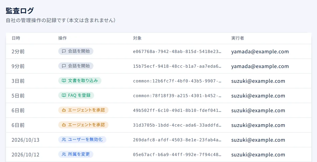Click the 対象 column header
The image size is (317, 162).
click(137, 38)
